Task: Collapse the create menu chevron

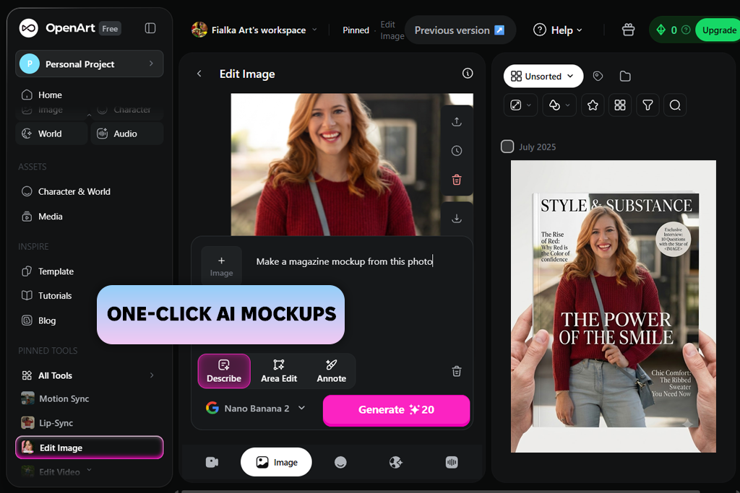Action: tap(89, 115)
